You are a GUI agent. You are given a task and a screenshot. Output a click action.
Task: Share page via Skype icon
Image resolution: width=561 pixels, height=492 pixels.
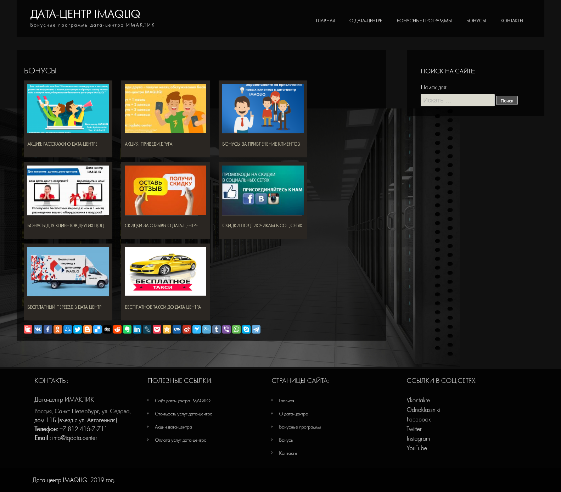tap(246, 329)
